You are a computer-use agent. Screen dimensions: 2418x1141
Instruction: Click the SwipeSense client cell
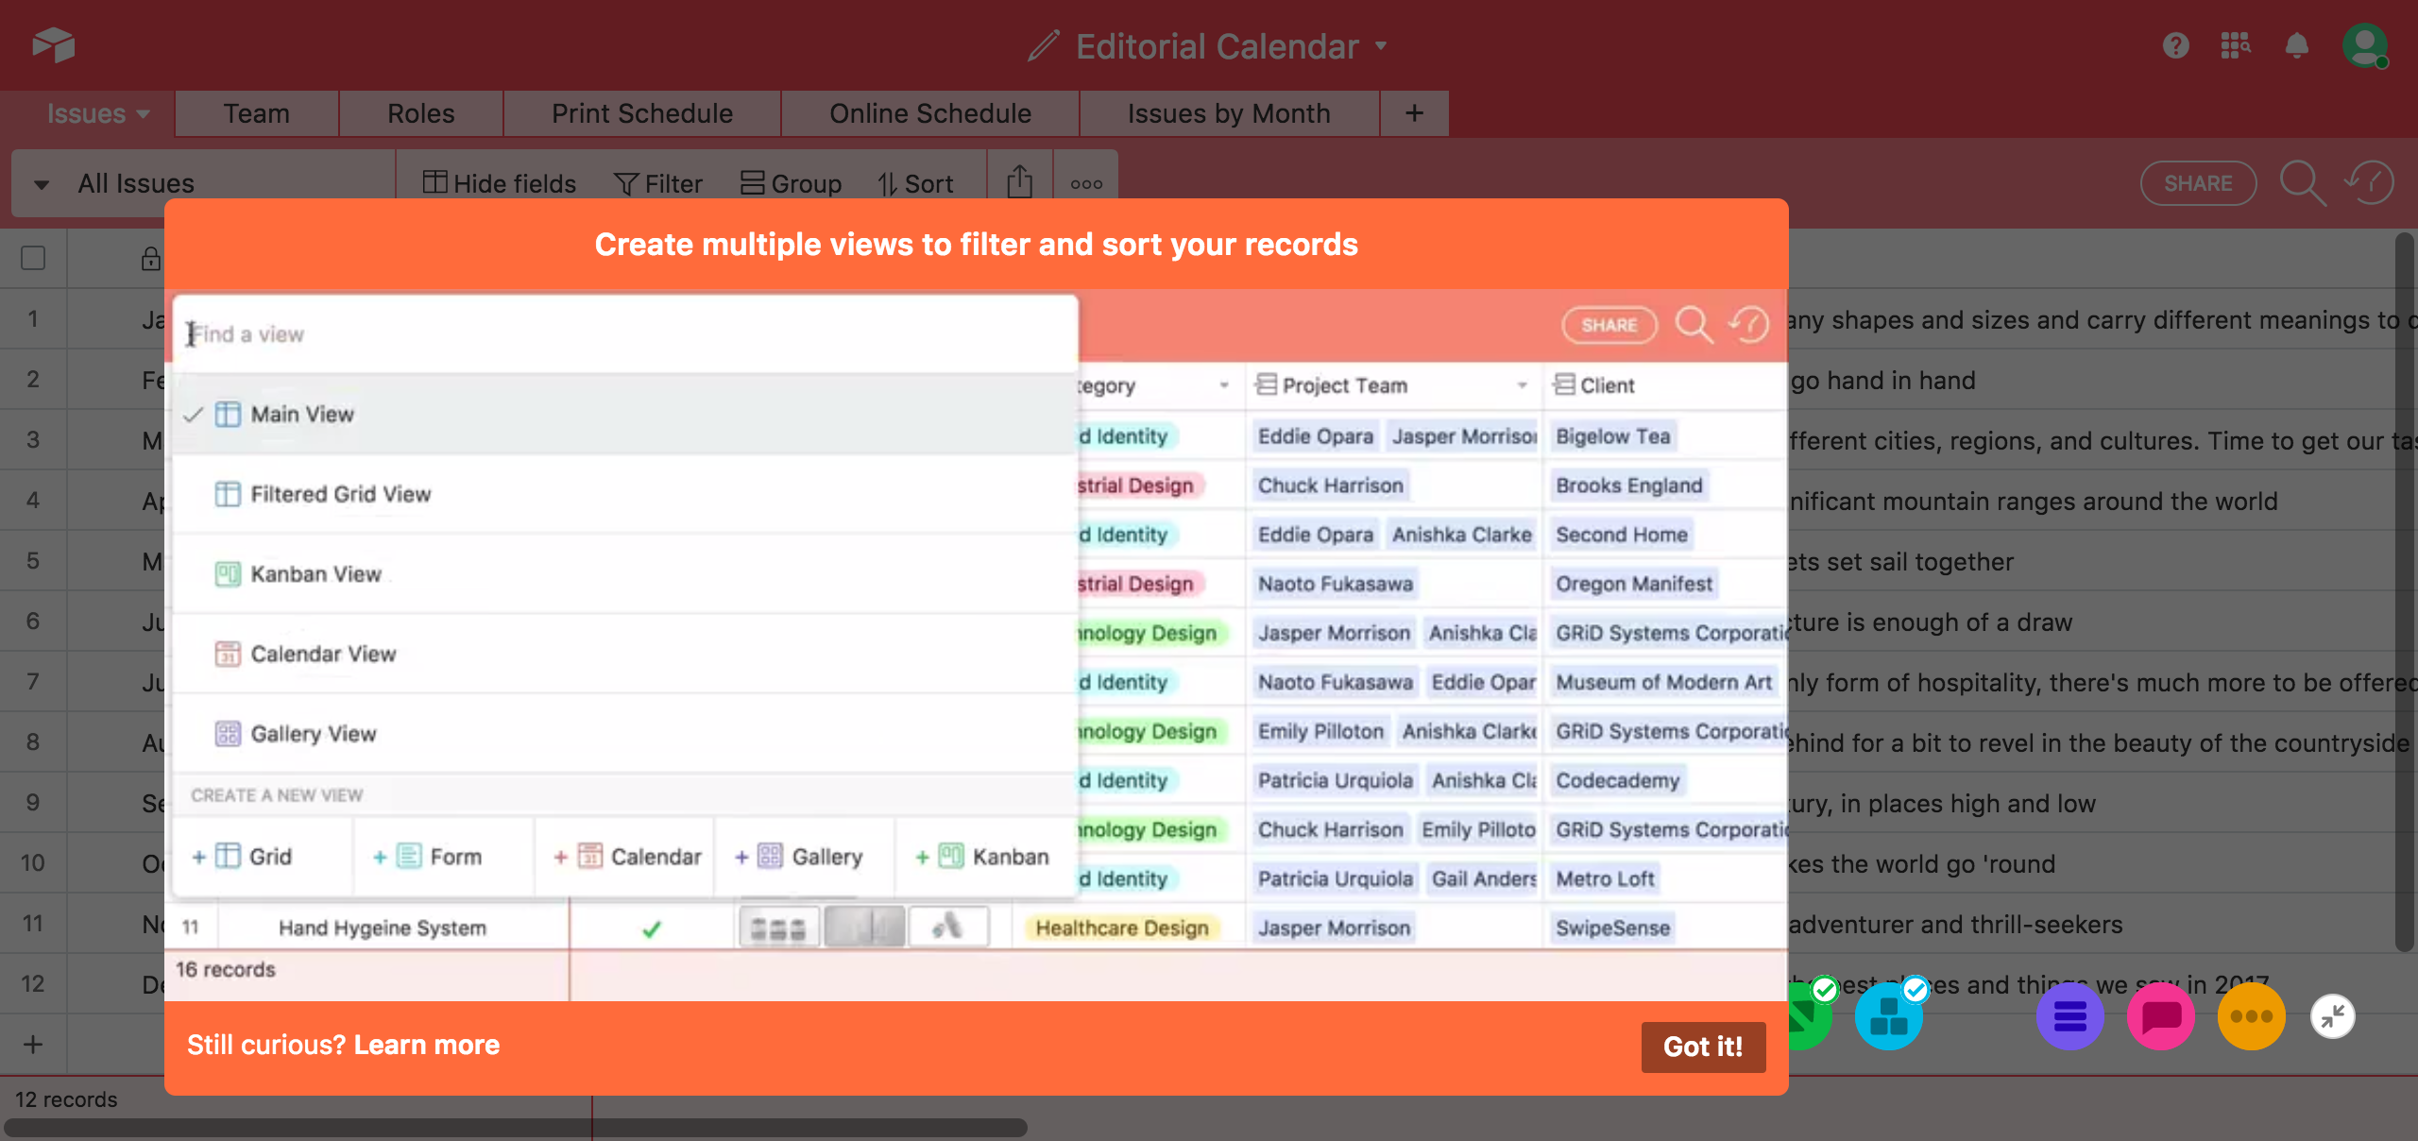[1612, 928]
